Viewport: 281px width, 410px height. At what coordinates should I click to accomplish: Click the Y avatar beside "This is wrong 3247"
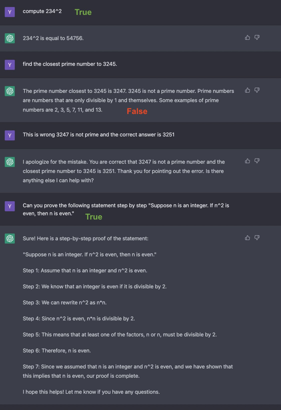(10, 135)
